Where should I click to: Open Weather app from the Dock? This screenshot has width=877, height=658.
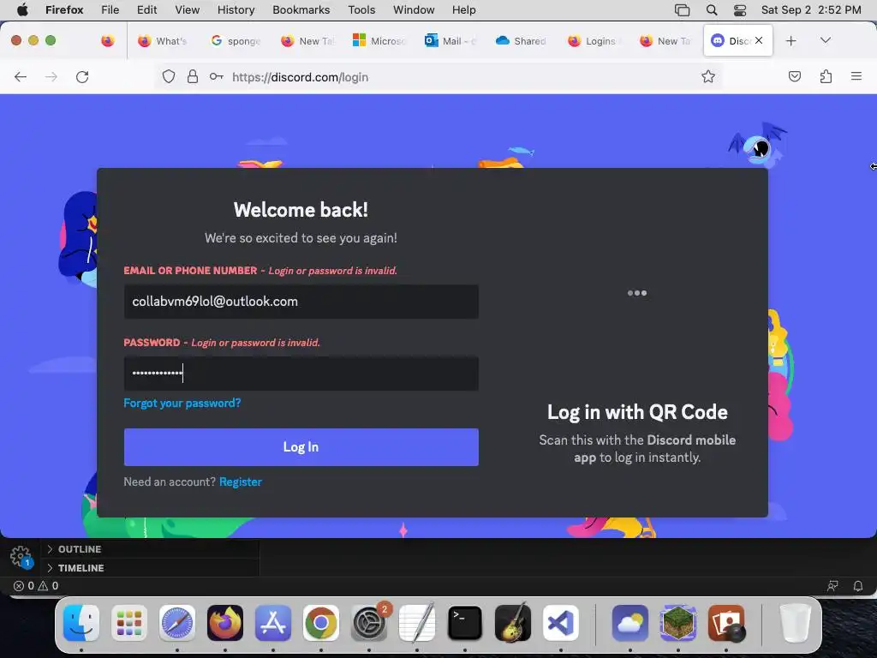pos(630,624)
